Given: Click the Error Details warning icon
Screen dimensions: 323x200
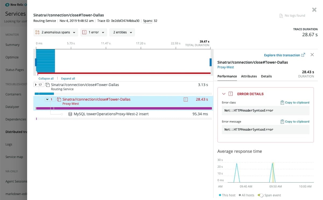Looking at the screenshot, I should [x=230, y=94].
